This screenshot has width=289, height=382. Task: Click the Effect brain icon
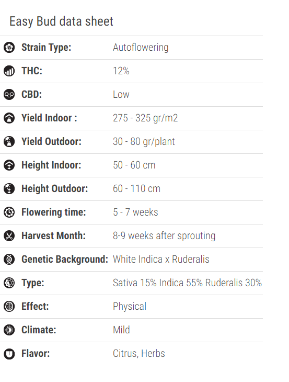pos(9,307)
